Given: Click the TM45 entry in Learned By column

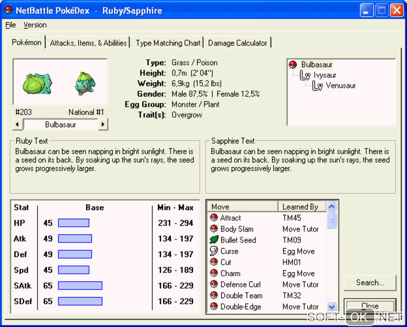Looking at the screenshot, I should [292, 218].
